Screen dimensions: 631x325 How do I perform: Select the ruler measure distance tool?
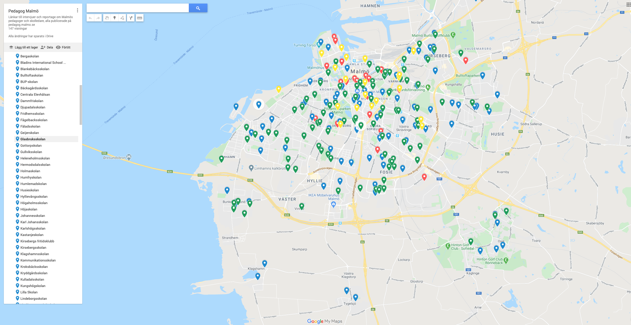point(139,18)
